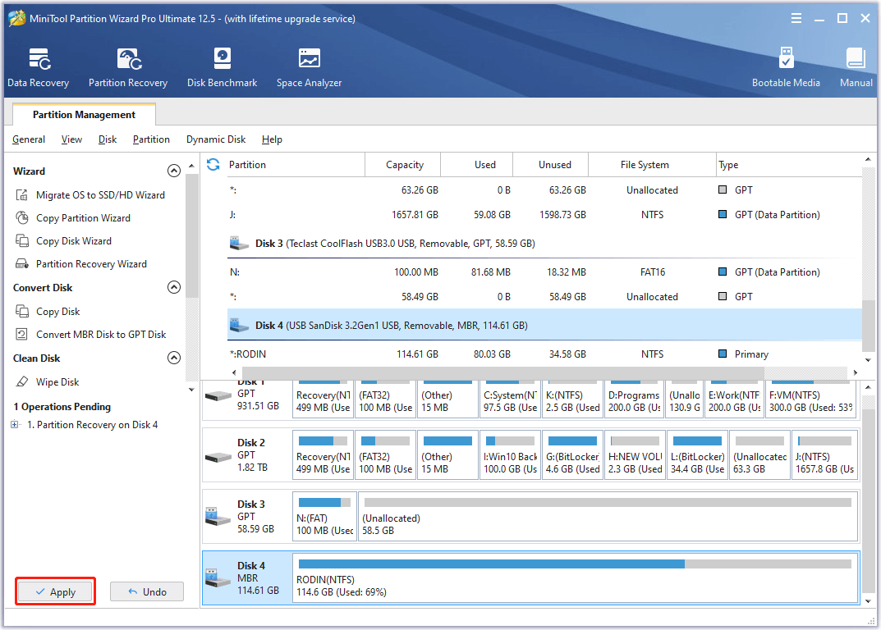This screenshot has height=630, width=881.
Task: Create Bootable Media
Action: (x=786, y=67)
